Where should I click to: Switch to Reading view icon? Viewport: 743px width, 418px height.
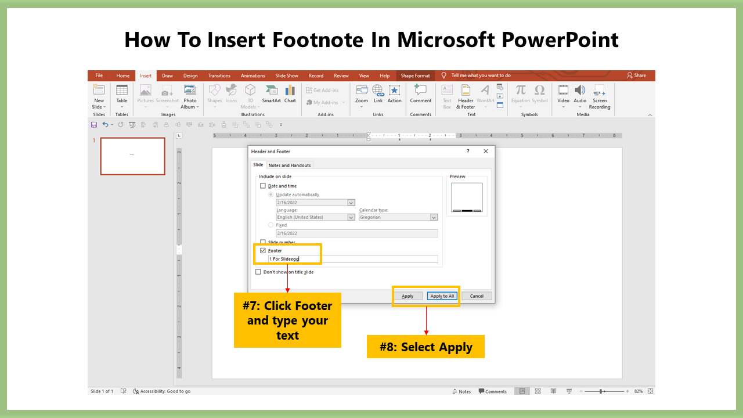coord(553,391)
